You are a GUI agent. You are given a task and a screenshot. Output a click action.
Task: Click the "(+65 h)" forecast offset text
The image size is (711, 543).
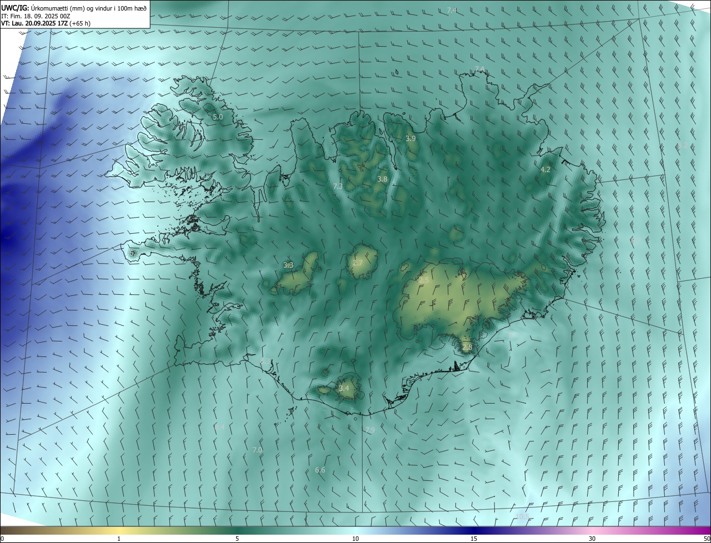(79, 23)
